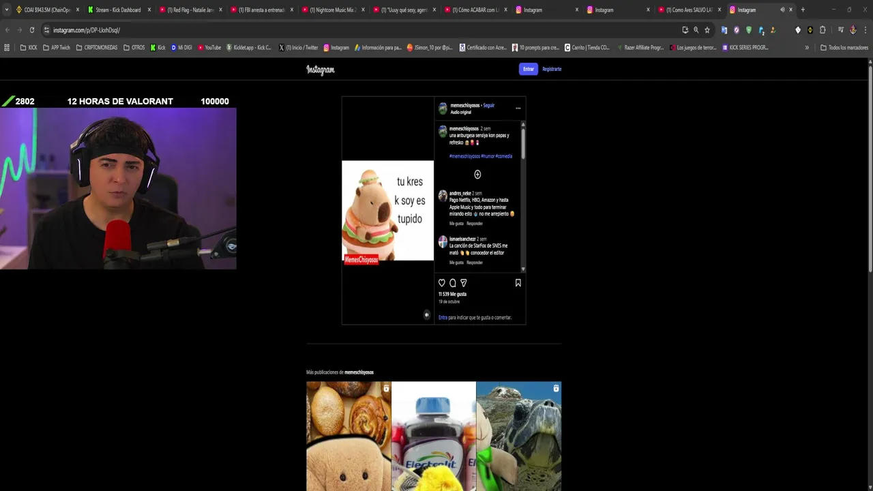Image resolution: width=873 pixels, height=491 pixels.
Task: Switch to Red Flag - Natalie tab
Action: 190,10
